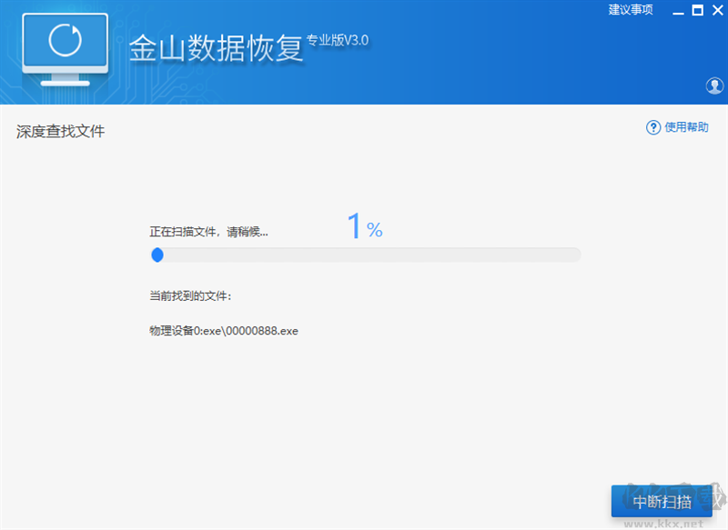Maximize the data recovery window
The width and height of the screenshot is (728, 530).
point(697,11)
